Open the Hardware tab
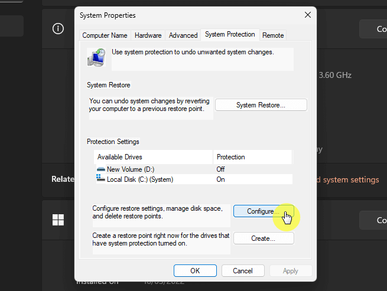 click(x=148, y=35)
